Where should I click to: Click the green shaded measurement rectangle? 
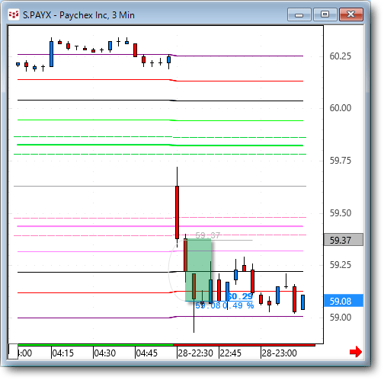[198, 270]
